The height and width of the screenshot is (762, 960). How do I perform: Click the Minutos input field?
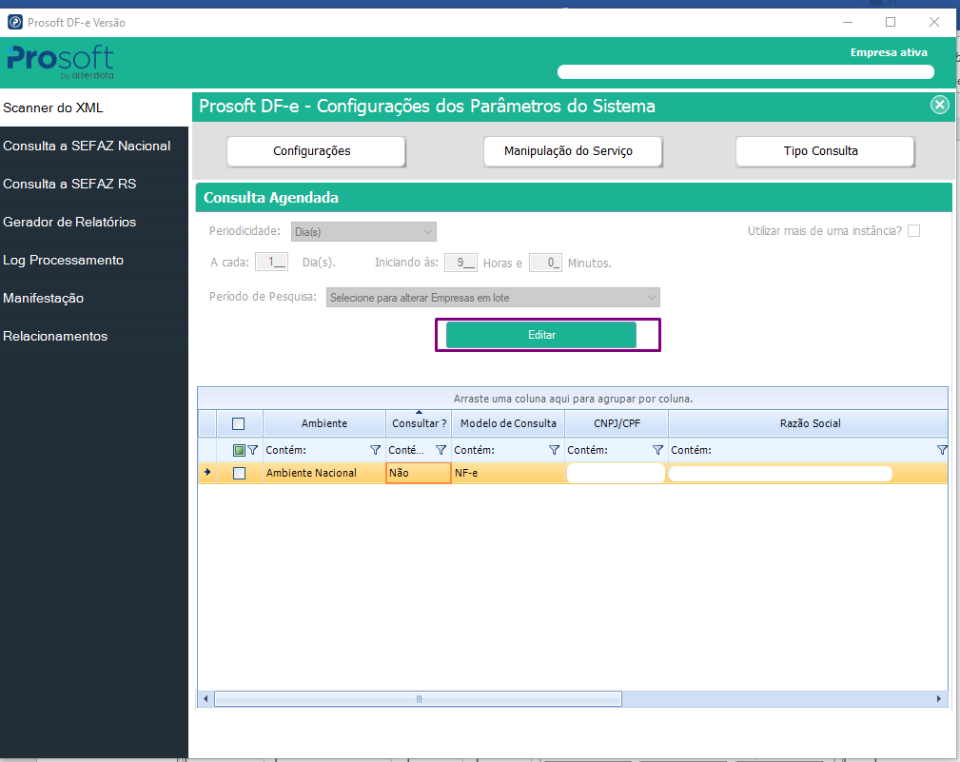point(545,263)
